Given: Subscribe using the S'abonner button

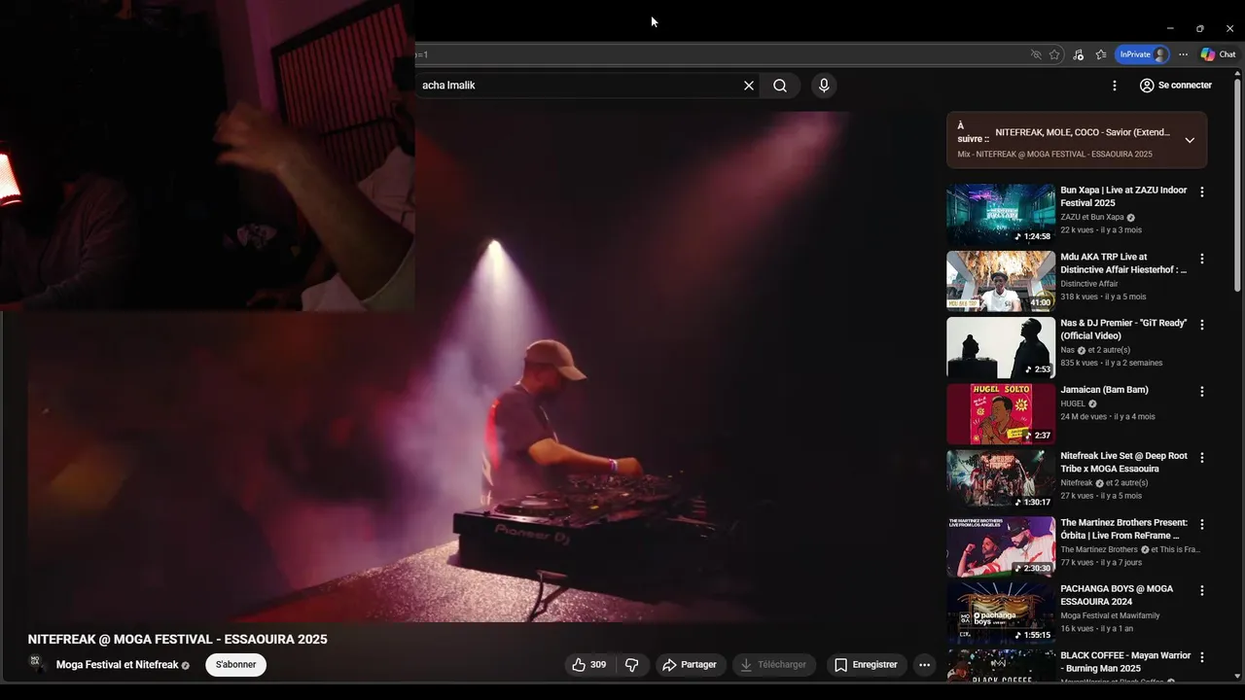Looking at the screenshot, I should pos(235,665).
